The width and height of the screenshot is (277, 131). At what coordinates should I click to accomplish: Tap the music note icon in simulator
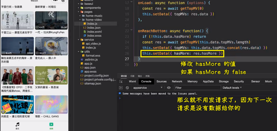(17, 124)
